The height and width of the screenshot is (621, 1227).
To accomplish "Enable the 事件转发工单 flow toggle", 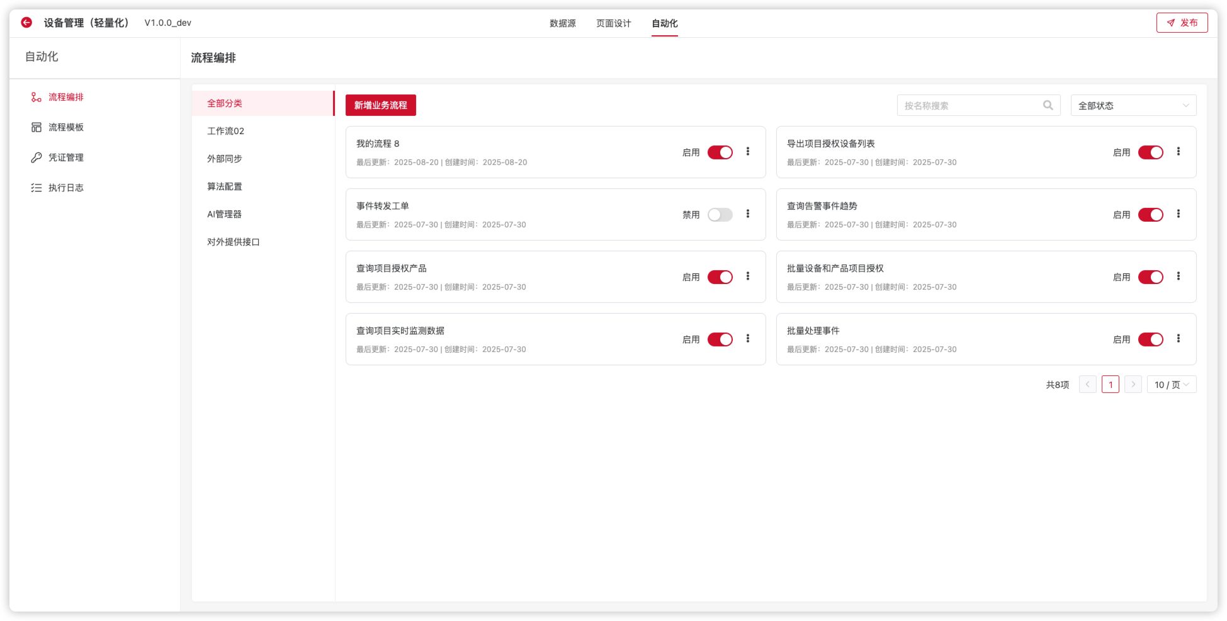I will [720, 215].
